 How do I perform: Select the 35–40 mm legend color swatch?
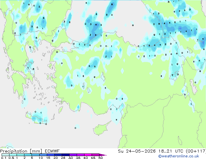81,155
